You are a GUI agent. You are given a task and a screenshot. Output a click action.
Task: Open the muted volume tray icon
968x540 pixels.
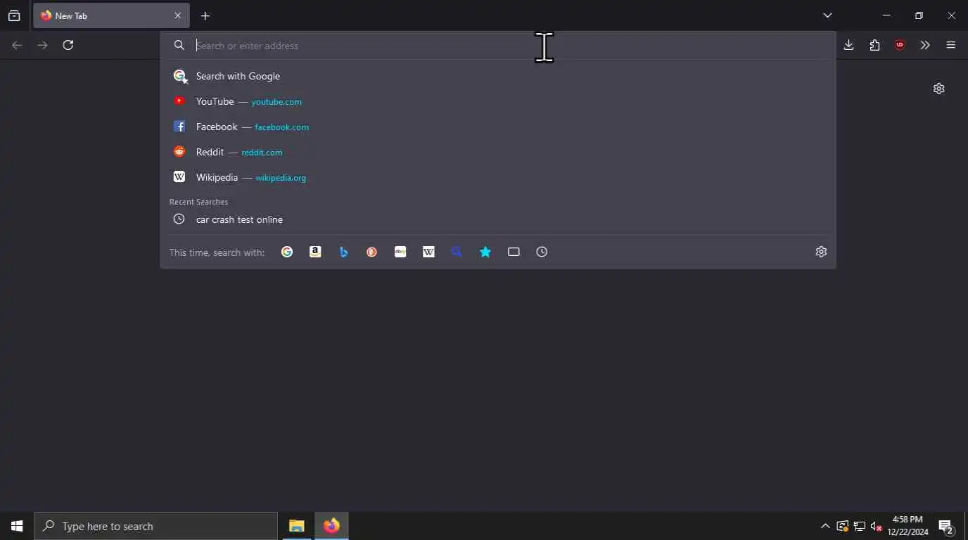tap(877, 526)
